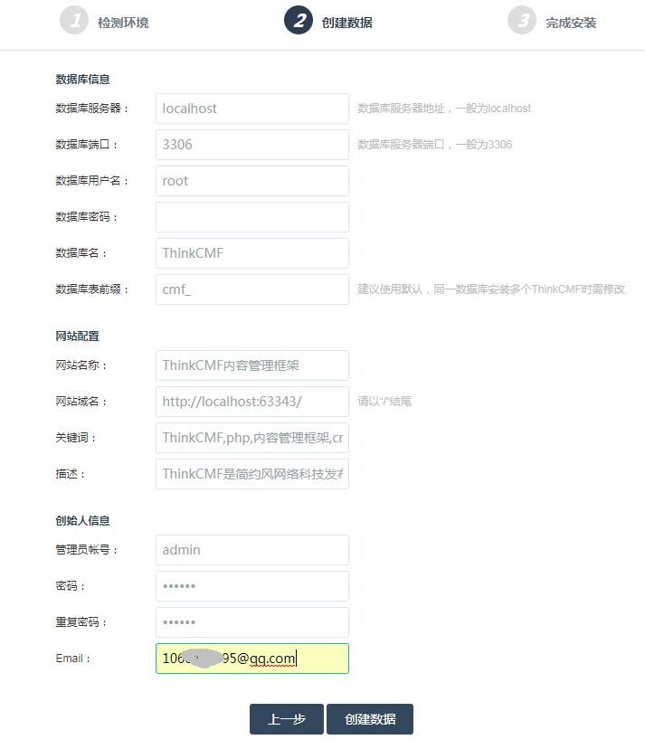Viewport: 645px width, 749px height.
Task: Focus the 管理员帐号 admin field
Action: point(252,550)
